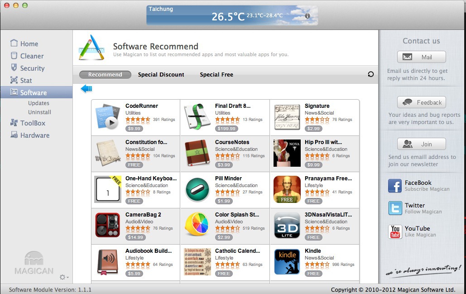
Task: Open the Kindle app thumbnail
Action: click(287, 261)
